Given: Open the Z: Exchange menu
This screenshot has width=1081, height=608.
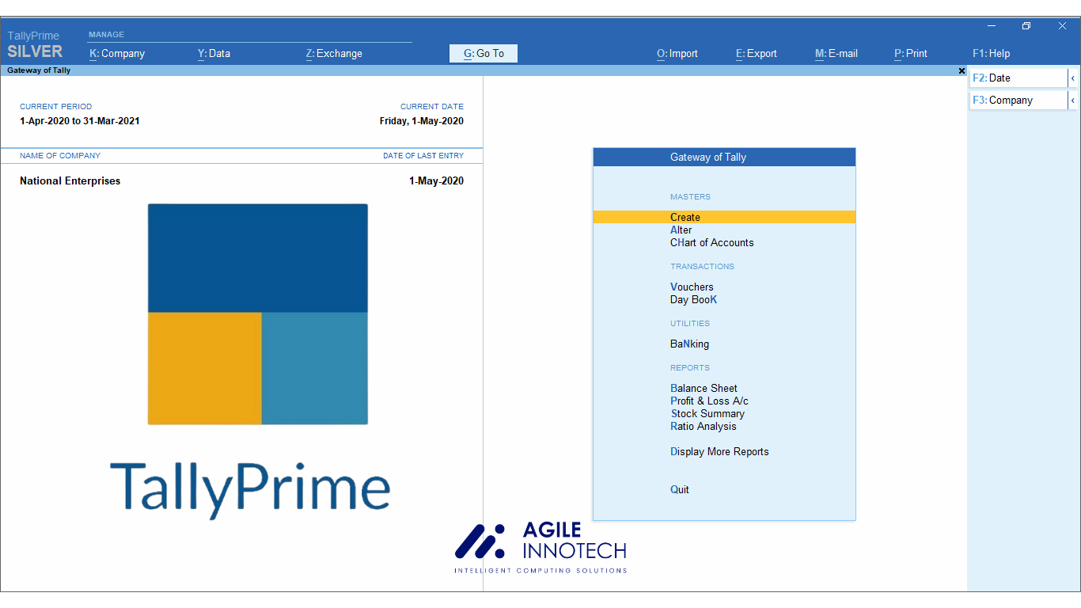Looking at the screenshot, I should pos(334,53).
